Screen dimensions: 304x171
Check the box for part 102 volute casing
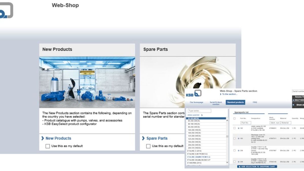tap(234, 128)
